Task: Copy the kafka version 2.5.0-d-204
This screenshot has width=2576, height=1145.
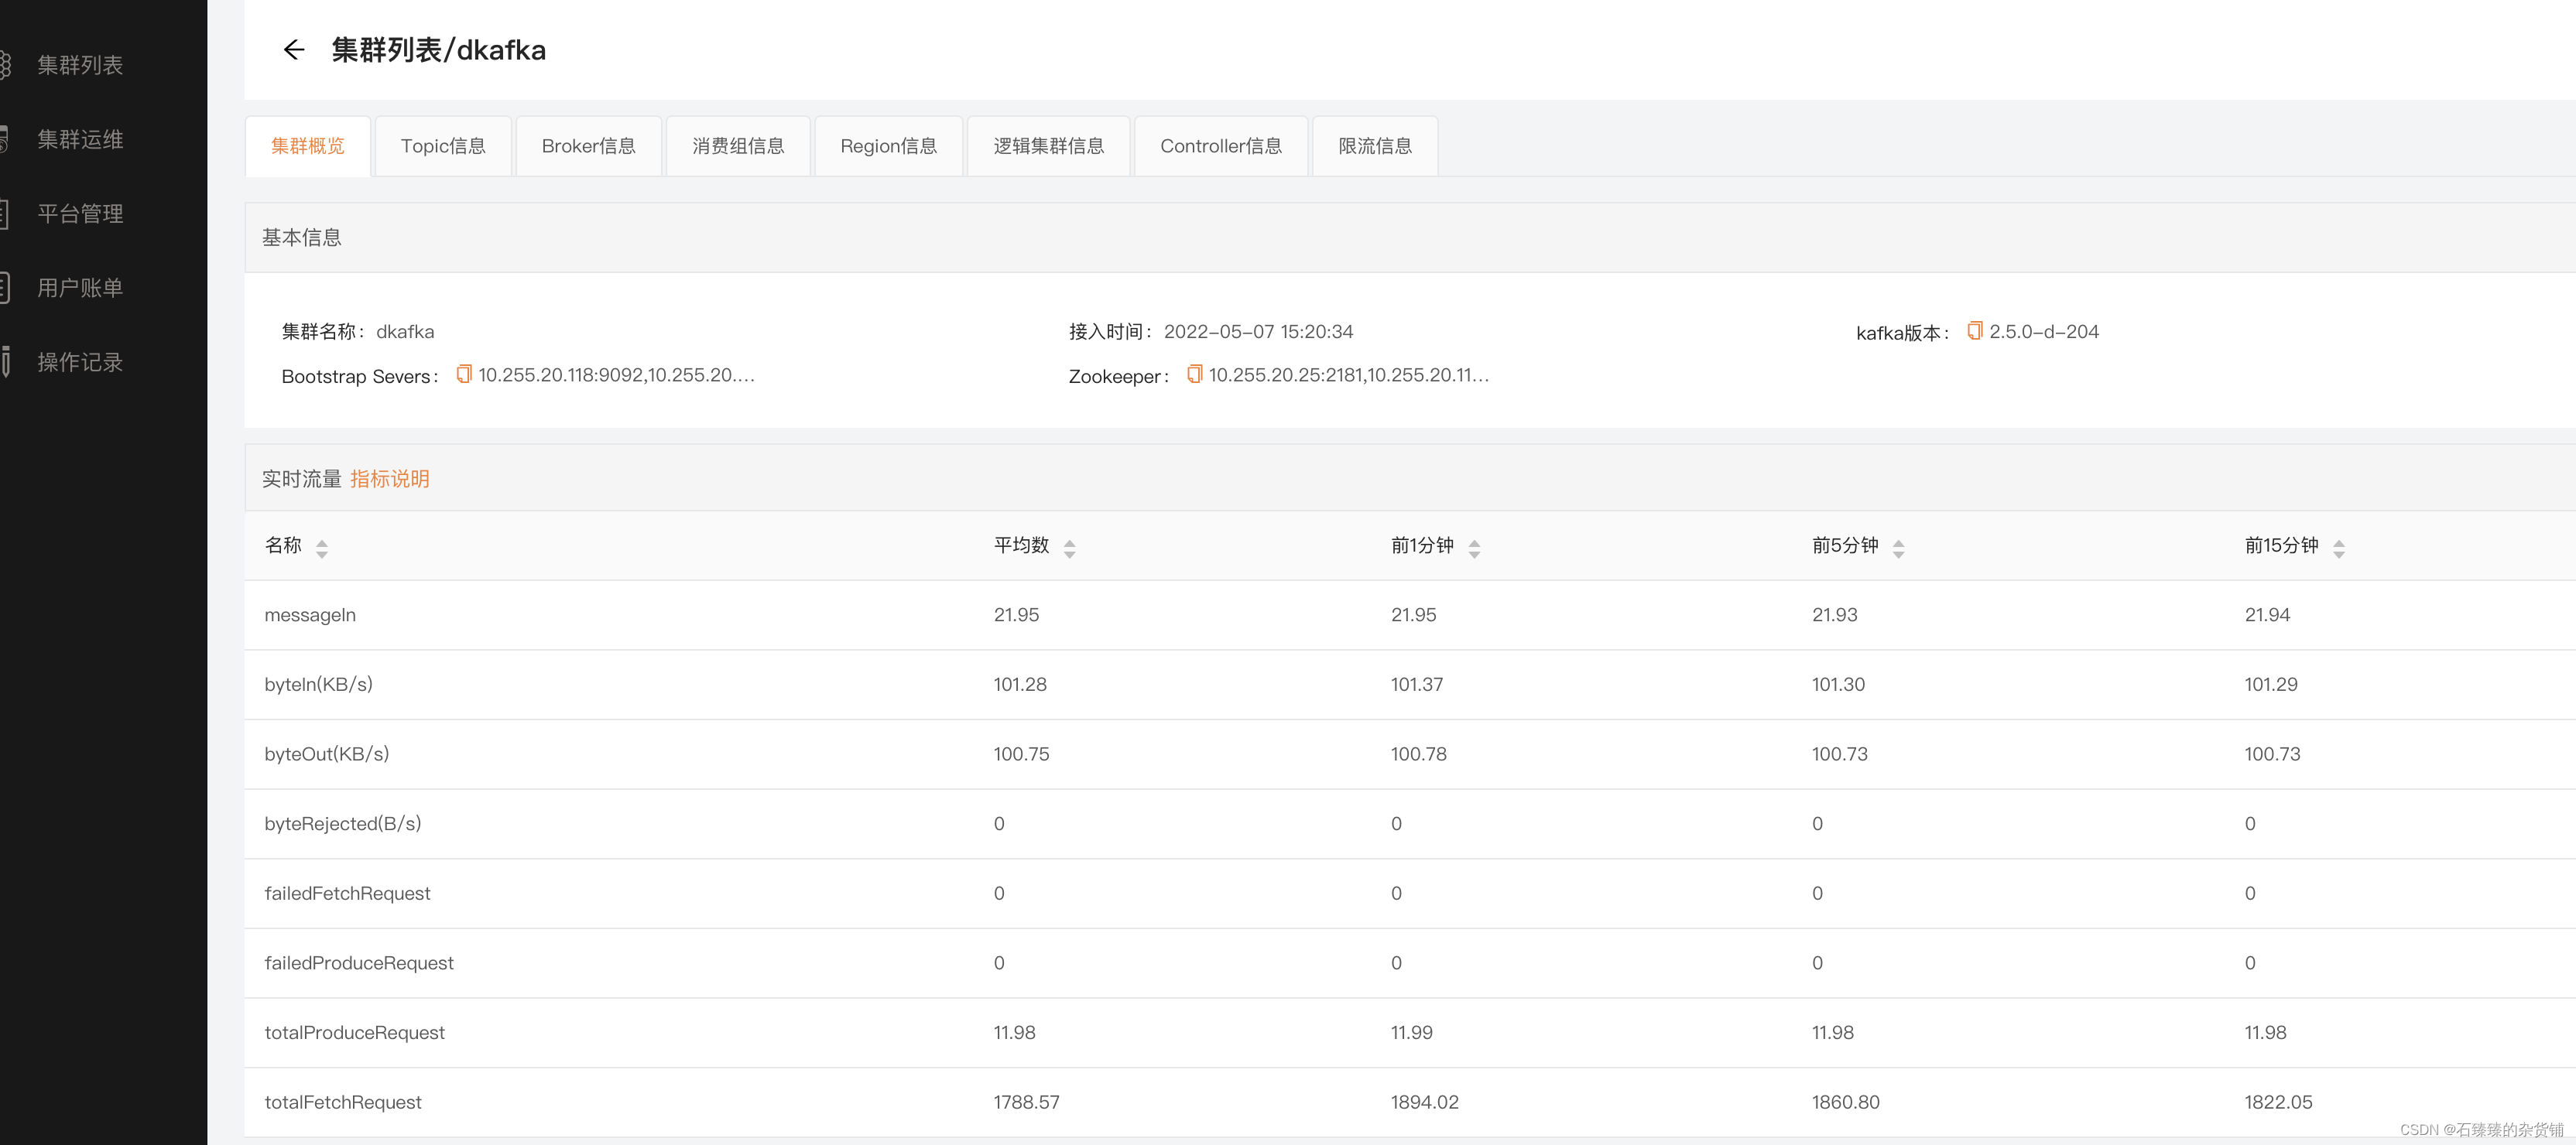Action: (1975, 330)
